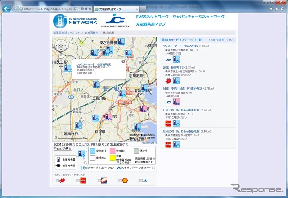The width and height of the screenshot is (288, 198).
Task: Open ENEOS Dr. Drive市が尾店 link
Action: click(x=181, y=131)
